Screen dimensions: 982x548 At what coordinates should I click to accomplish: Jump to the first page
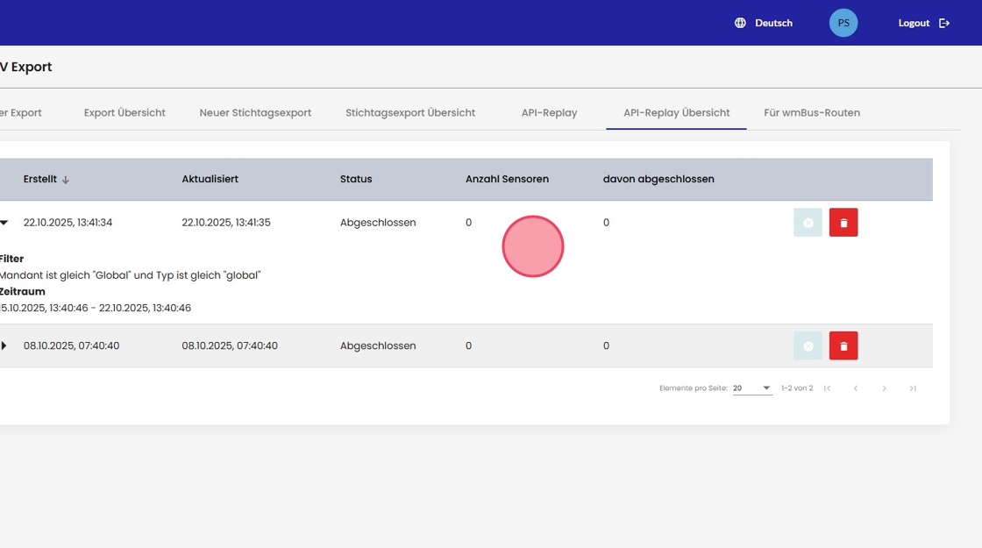(x=827, y=388)
